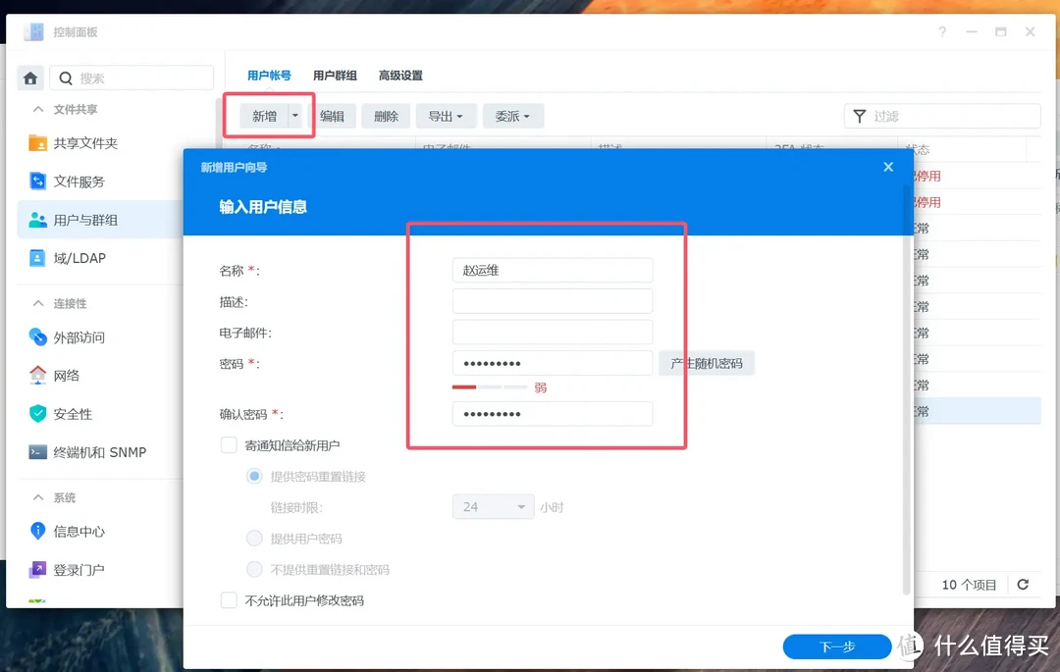1060x672 pixels.
Task: Click 产生随机密码 button
Action: 707,363
